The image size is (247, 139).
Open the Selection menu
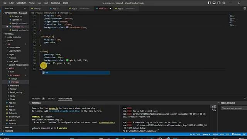click(x=21, y=3)
